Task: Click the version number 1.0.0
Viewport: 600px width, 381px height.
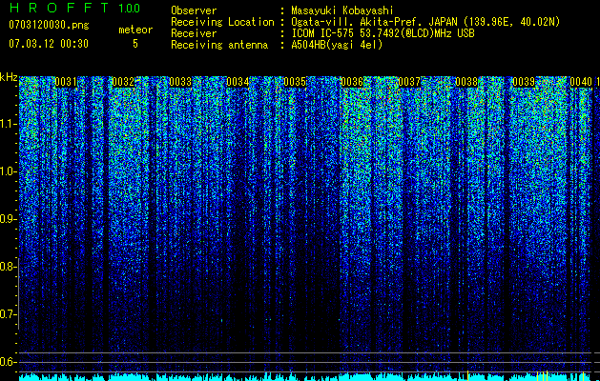Action: click(130, 9)
